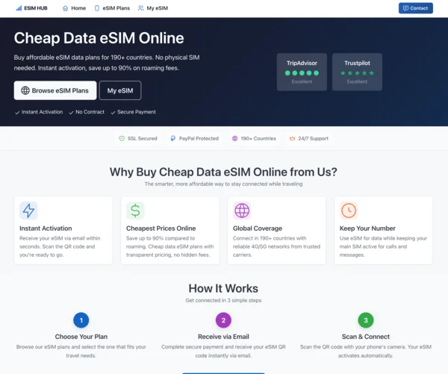Click the Cheapest Prices Online card title
The height and width of the screenshot is (374, 448).
pos(161,228)
